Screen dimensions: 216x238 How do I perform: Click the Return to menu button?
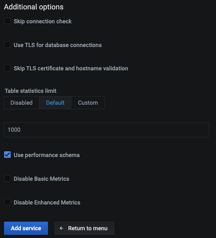tap(84, 228)
